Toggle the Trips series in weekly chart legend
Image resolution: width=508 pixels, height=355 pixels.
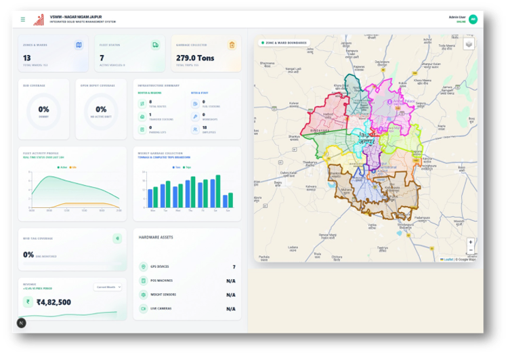click(187, 167)
